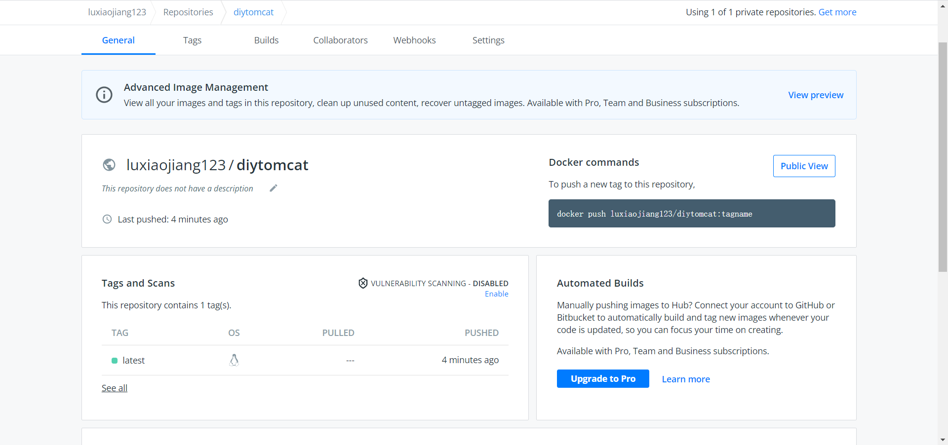
Task: Click the Linux penguin OS icon
Action: (x=234, y=360)
